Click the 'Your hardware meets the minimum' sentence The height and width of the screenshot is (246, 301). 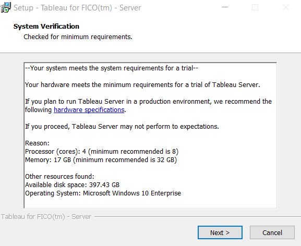(x=142, y=85)
